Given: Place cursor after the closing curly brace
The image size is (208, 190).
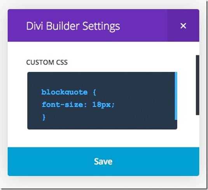Looking at the screenshot, I should click(x=46, y=117).
